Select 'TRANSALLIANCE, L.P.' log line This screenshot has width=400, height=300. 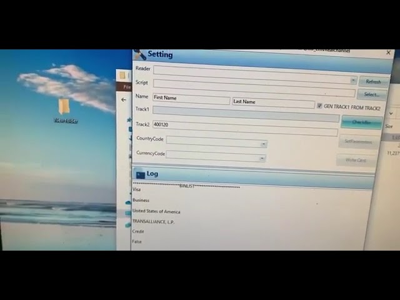pos(154,221)
